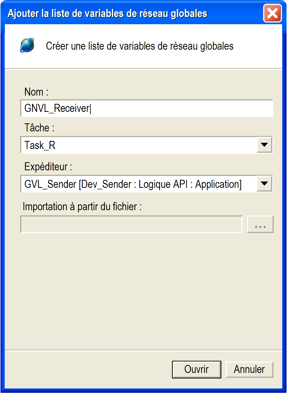Click the "Créer une liste de variables" heading

(140, 46)
